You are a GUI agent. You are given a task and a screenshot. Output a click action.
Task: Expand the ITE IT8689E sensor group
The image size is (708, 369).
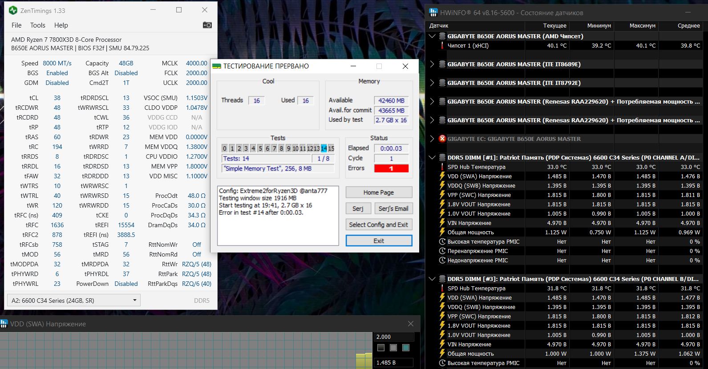point(432,64)
